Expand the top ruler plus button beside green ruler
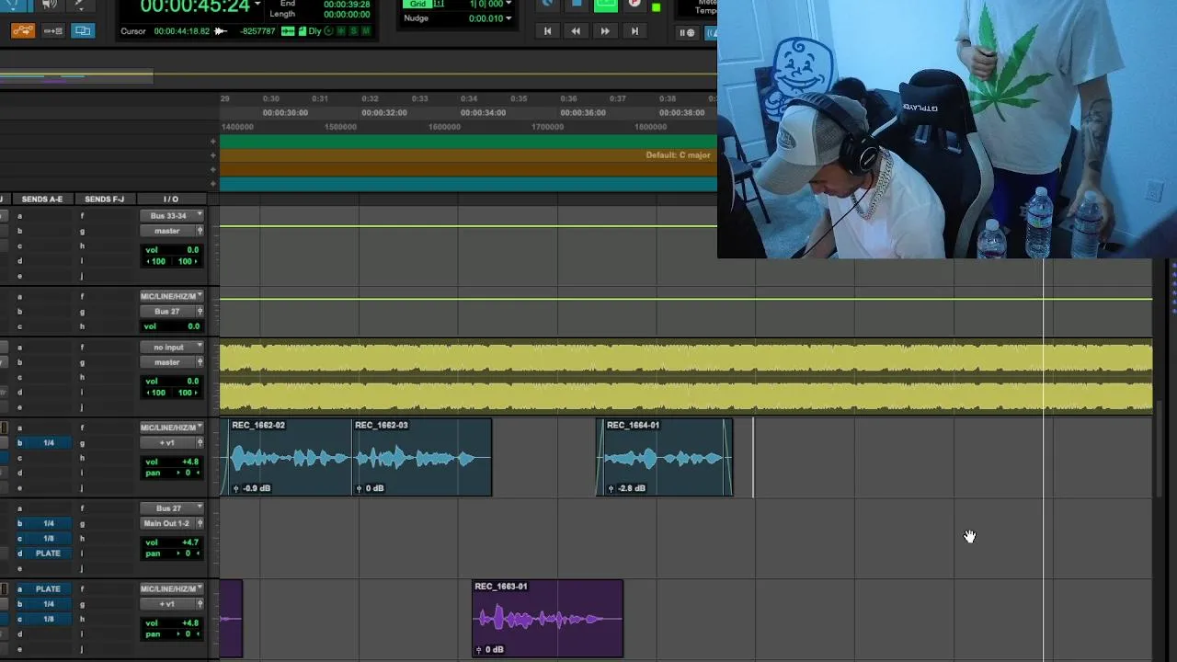 coord(213,142)
